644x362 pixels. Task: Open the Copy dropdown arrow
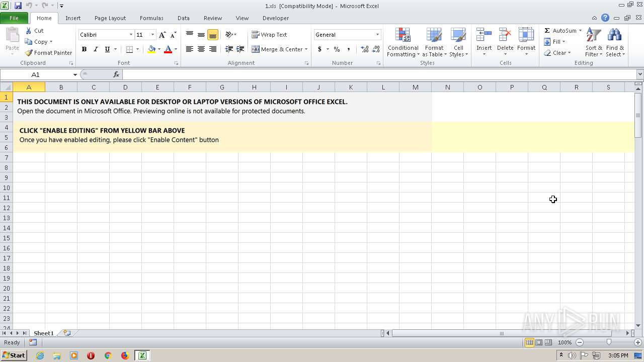pyautogui.click(x=51, y=42)
